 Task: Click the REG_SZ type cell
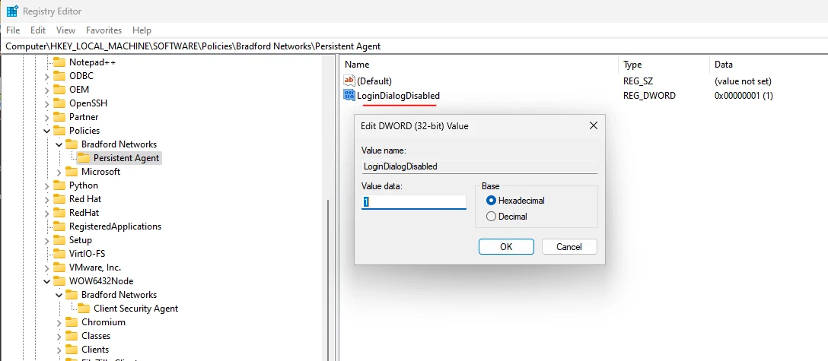pos(637,81)
